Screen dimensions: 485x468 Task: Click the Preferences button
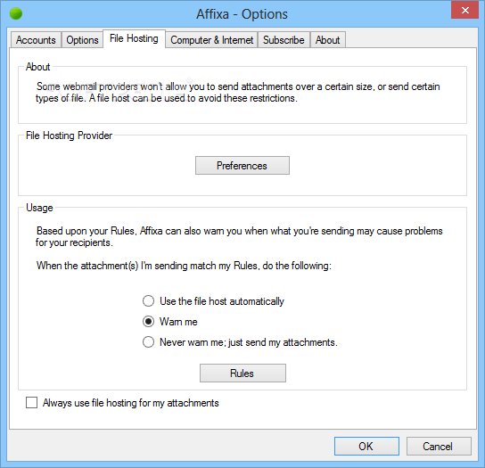point(242,166)
